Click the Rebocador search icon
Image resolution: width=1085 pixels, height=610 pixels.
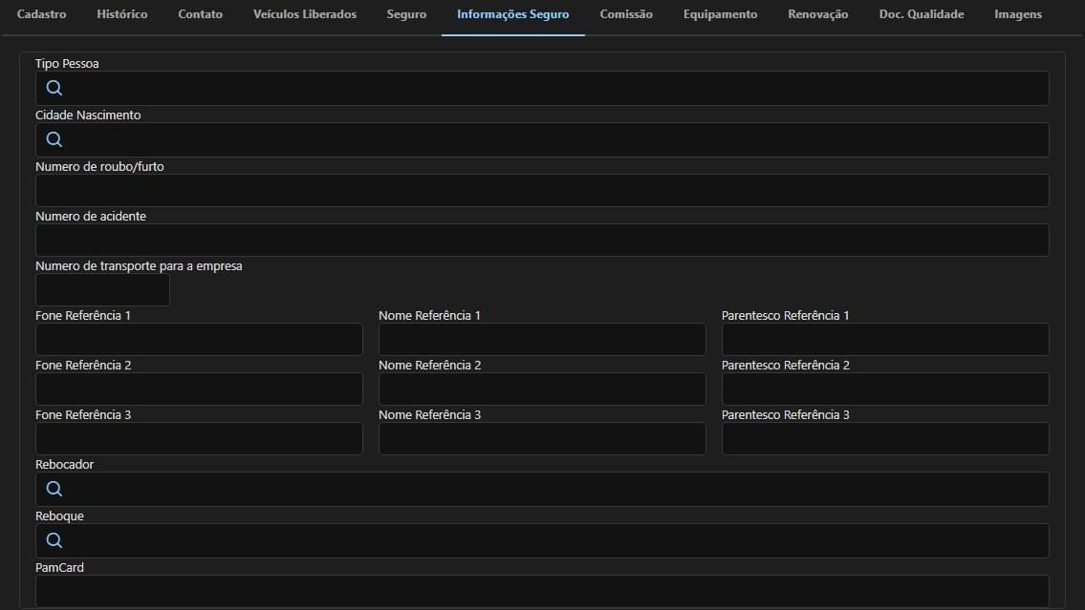(x=54, y=489)
